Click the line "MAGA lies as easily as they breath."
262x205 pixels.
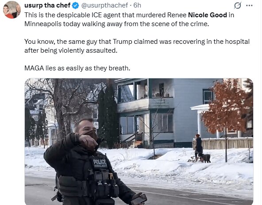point(77,68)
